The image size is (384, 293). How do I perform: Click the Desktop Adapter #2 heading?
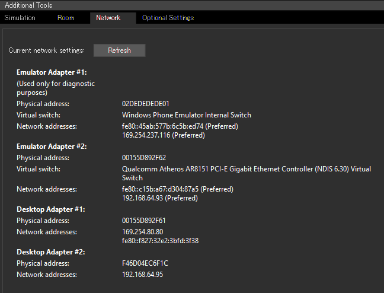click(x=50, y=252)
